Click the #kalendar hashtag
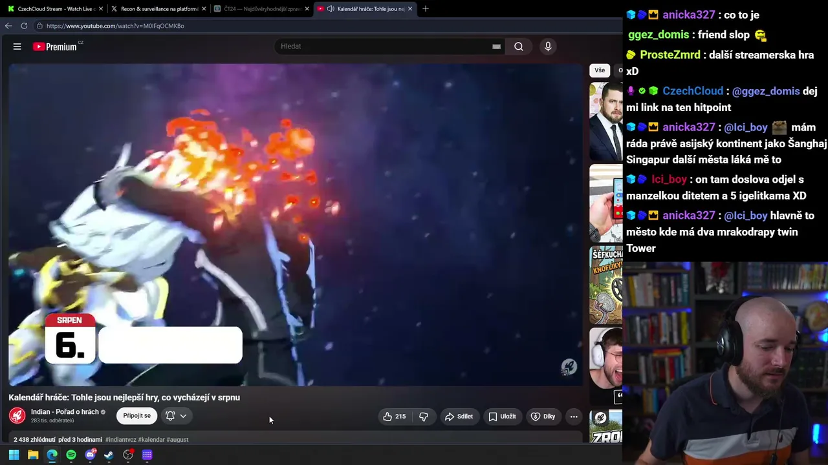Viewport: 828px width, 465px height. pyautogui.click(x=151, y=440)
